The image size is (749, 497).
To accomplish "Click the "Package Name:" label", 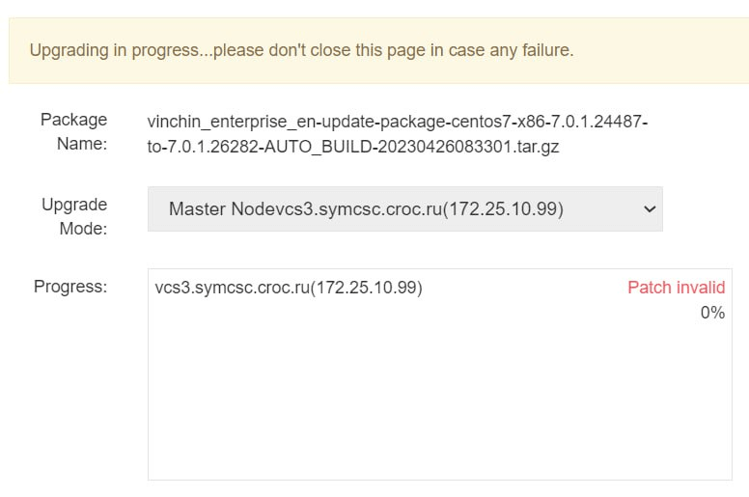I will [x=73, y=132].
